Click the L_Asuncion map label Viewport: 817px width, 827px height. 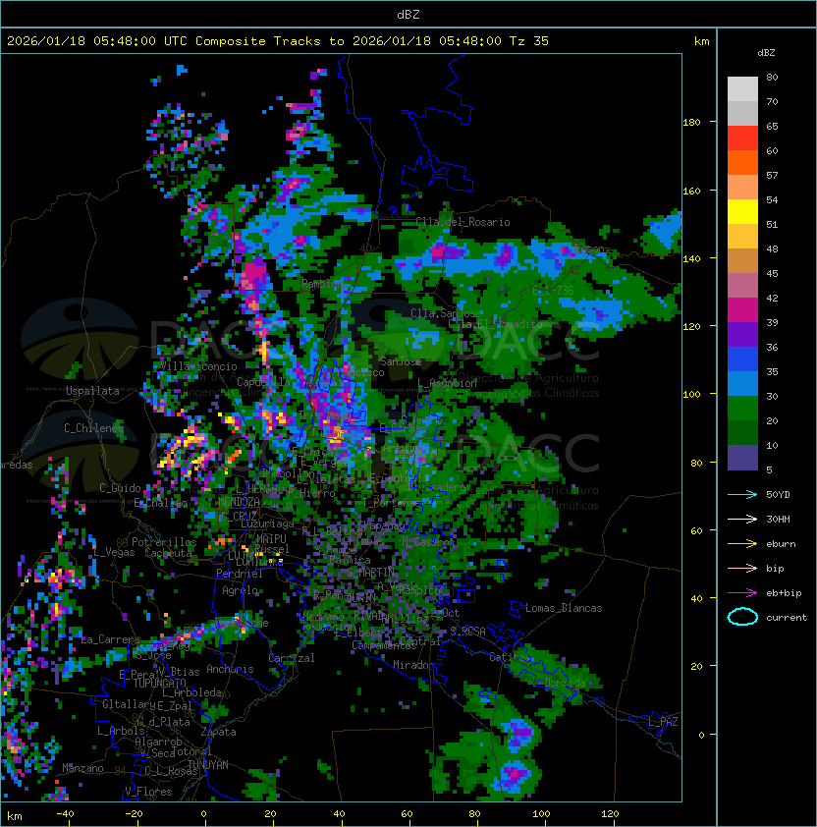tap(447, 382)
